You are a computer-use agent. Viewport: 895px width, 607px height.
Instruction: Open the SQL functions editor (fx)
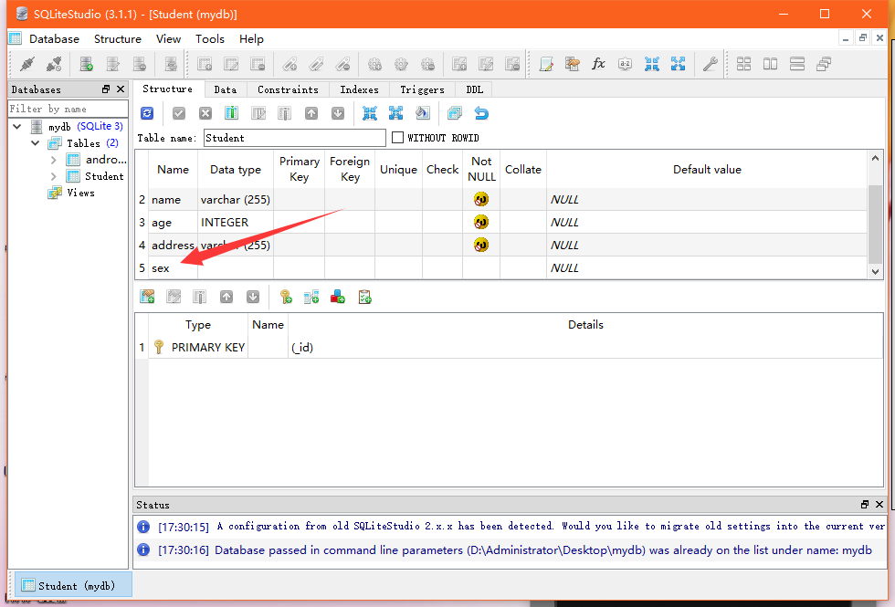point(598,64)
